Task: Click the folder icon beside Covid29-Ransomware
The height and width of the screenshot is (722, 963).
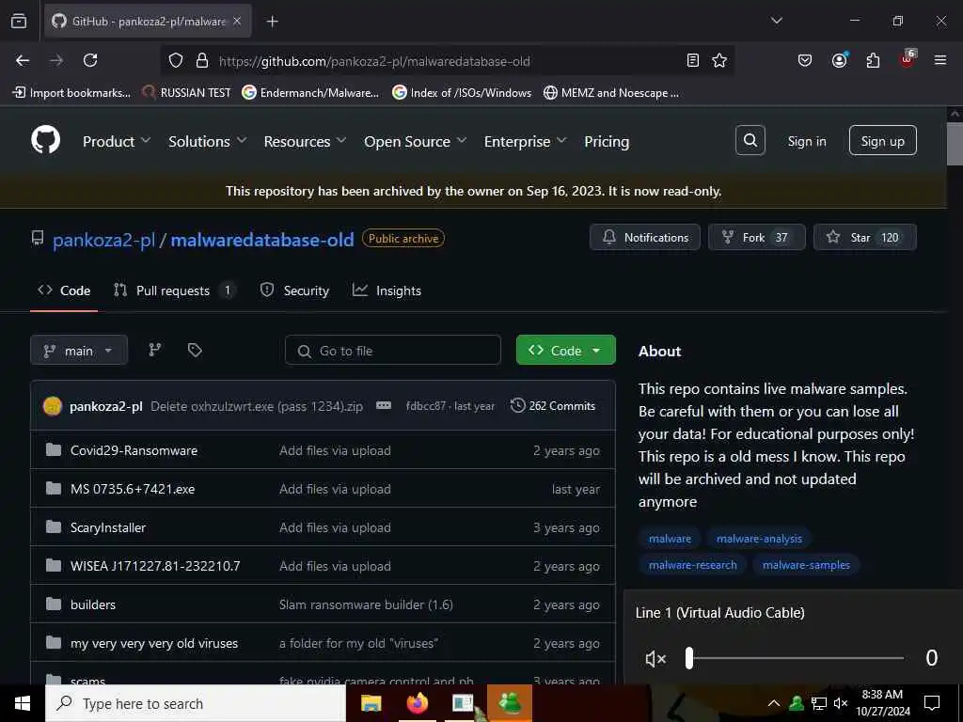Action: tap(54, 450)
